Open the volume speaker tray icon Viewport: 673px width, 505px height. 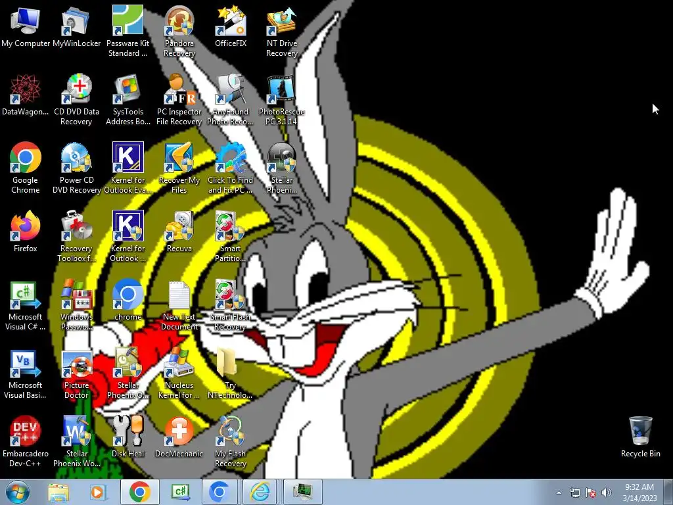(607, 493)
